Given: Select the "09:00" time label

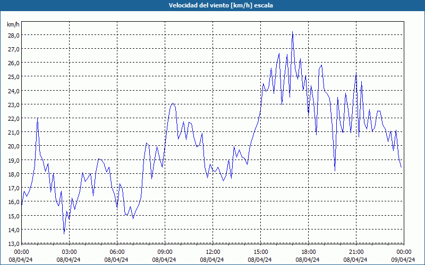Looking at the screenshot, I should click(165, 252).
